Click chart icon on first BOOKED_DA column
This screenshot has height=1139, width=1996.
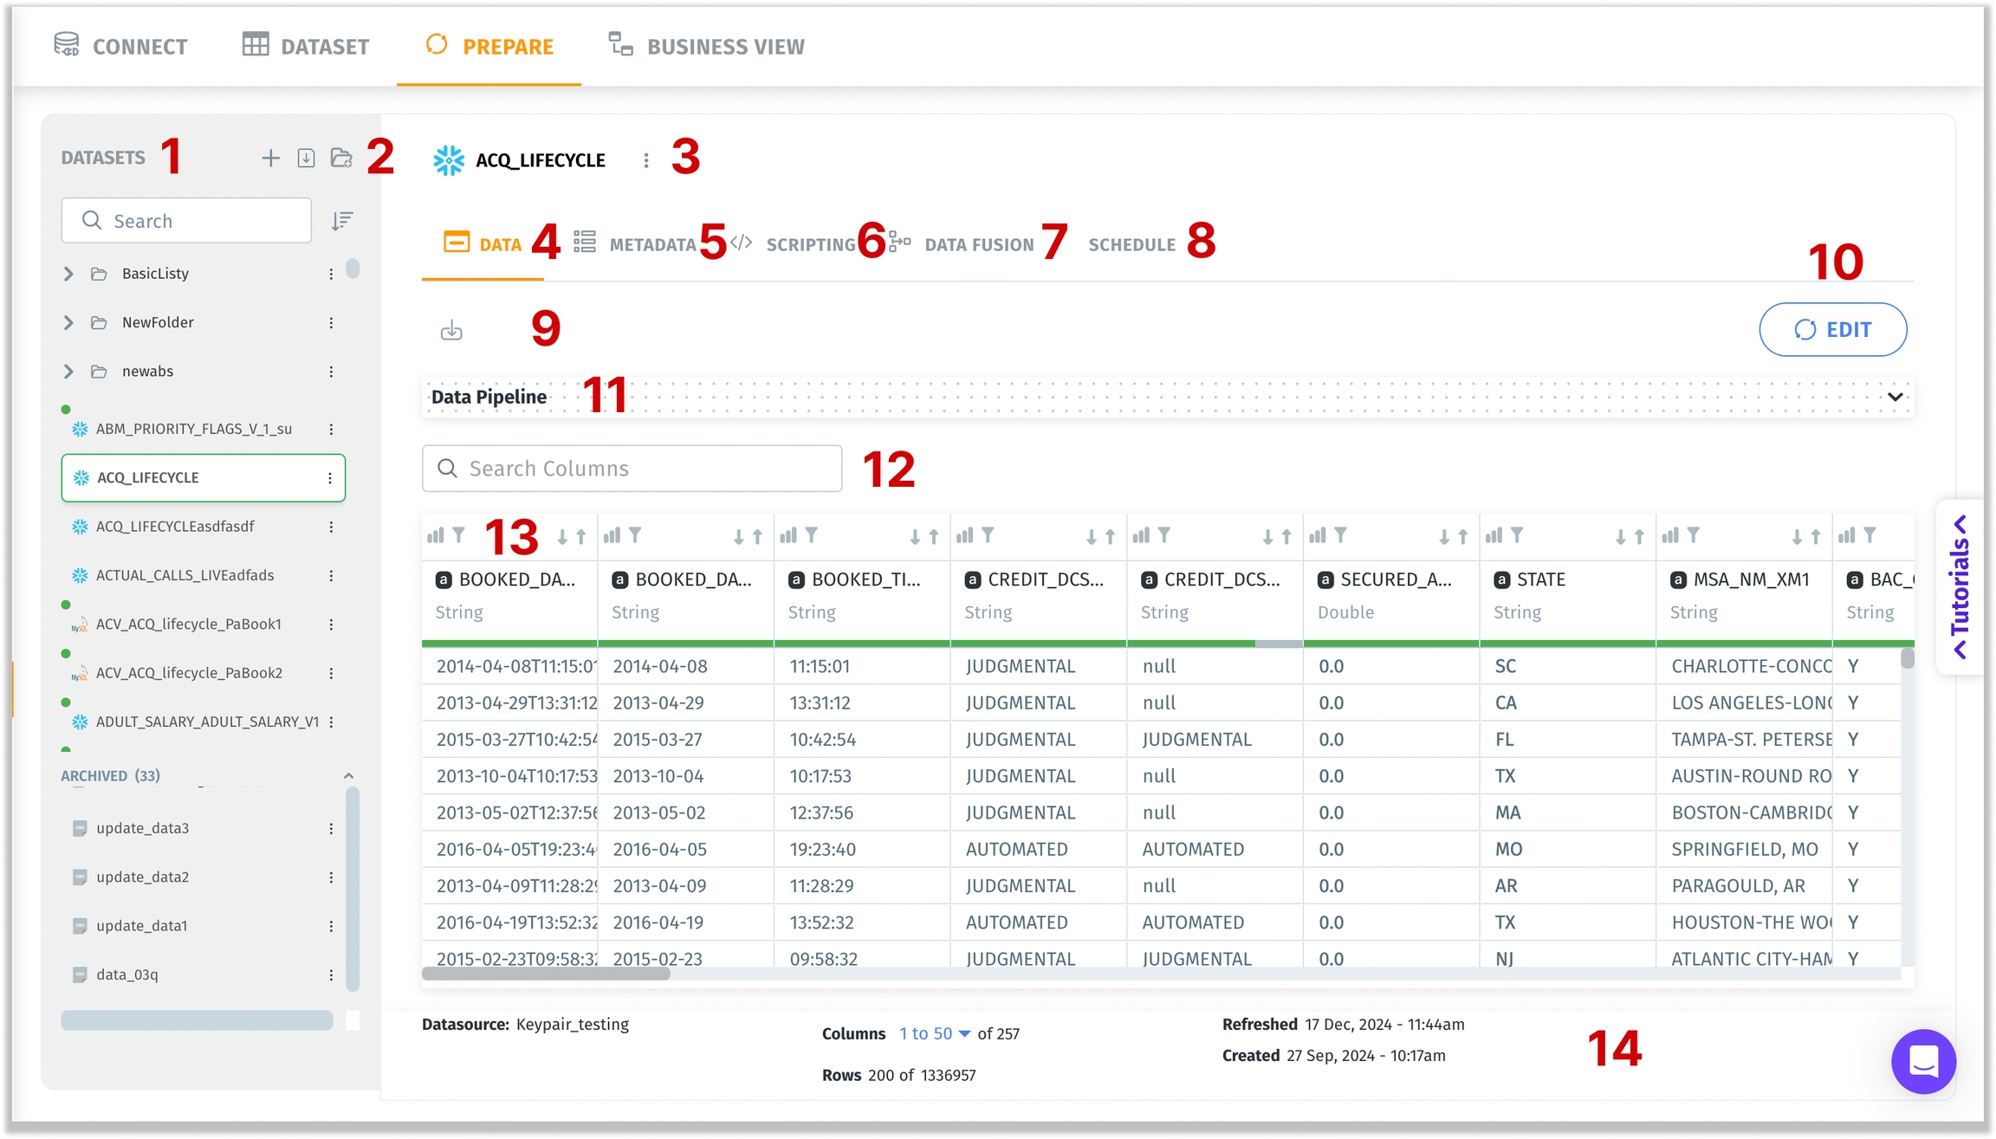tap(436, 535)
